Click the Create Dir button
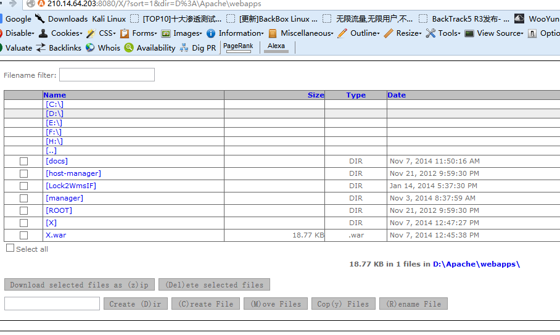 pos(135,304)
